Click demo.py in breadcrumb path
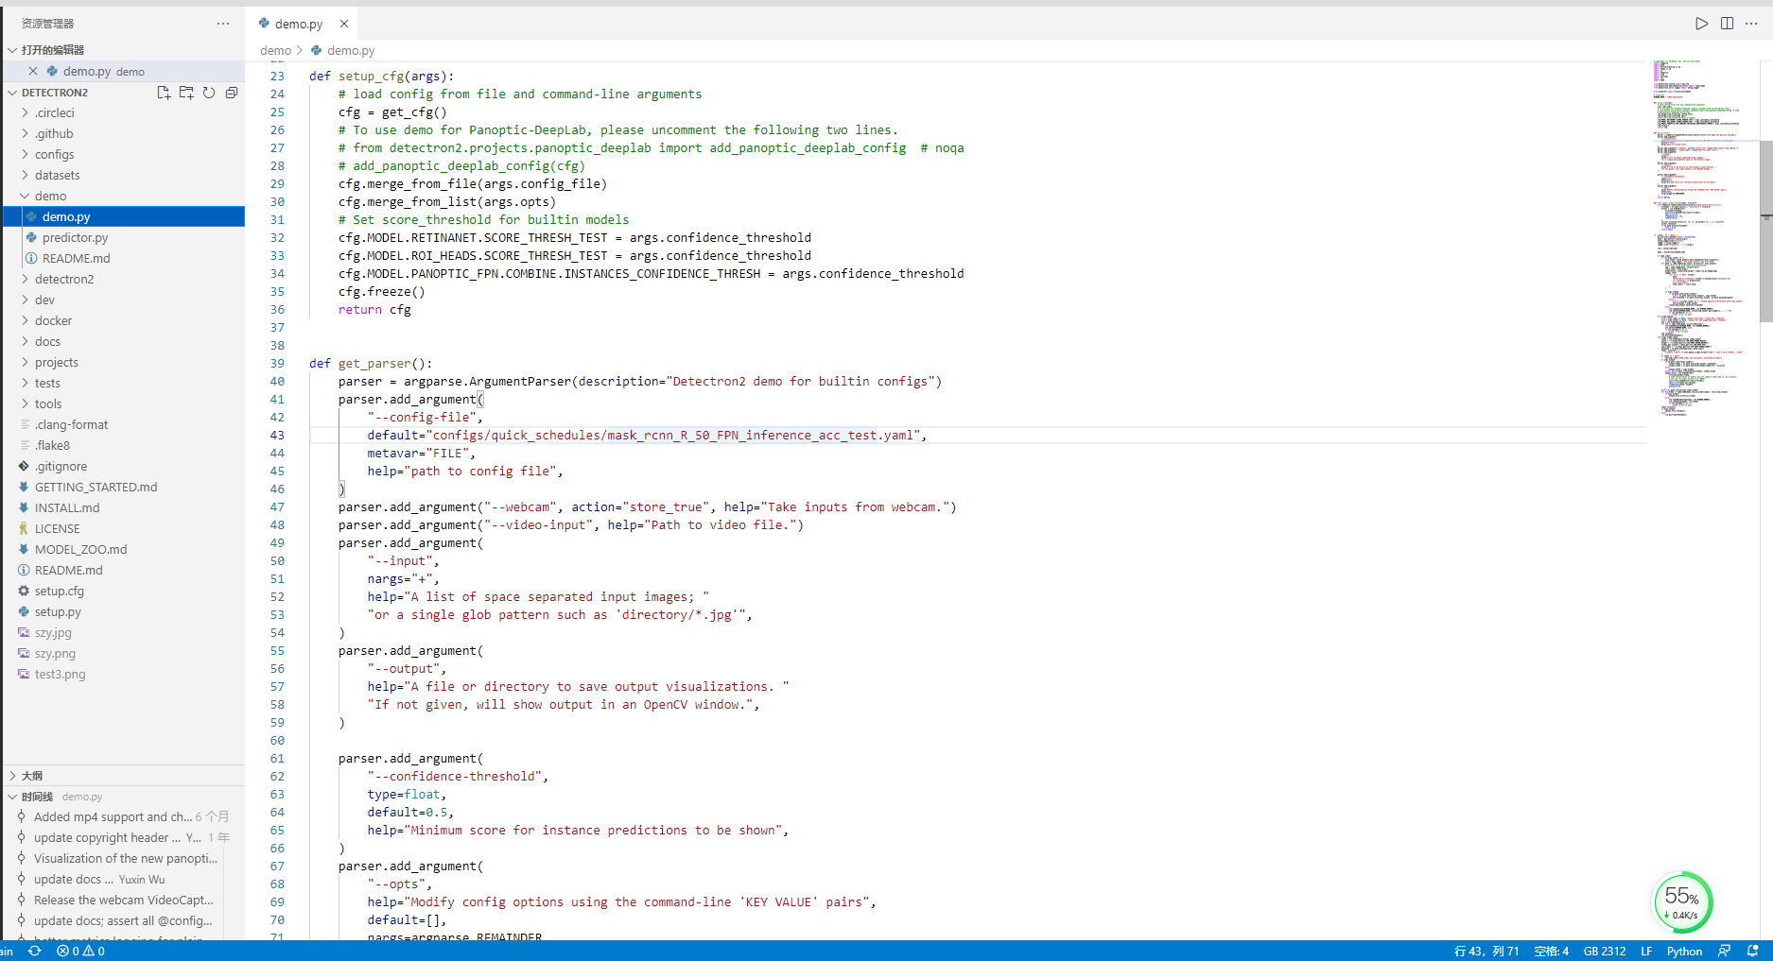 click(x=351, y=50)
